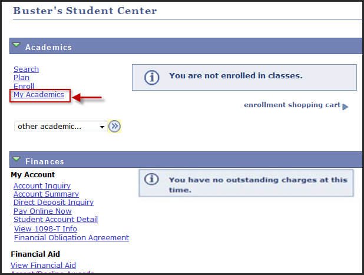
Task: Open the My Academics link
Action: pos(39,95)
